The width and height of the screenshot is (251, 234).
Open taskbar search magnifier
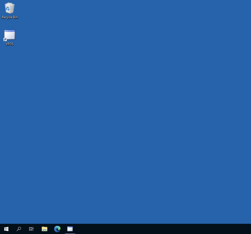[x=19, y=229]
